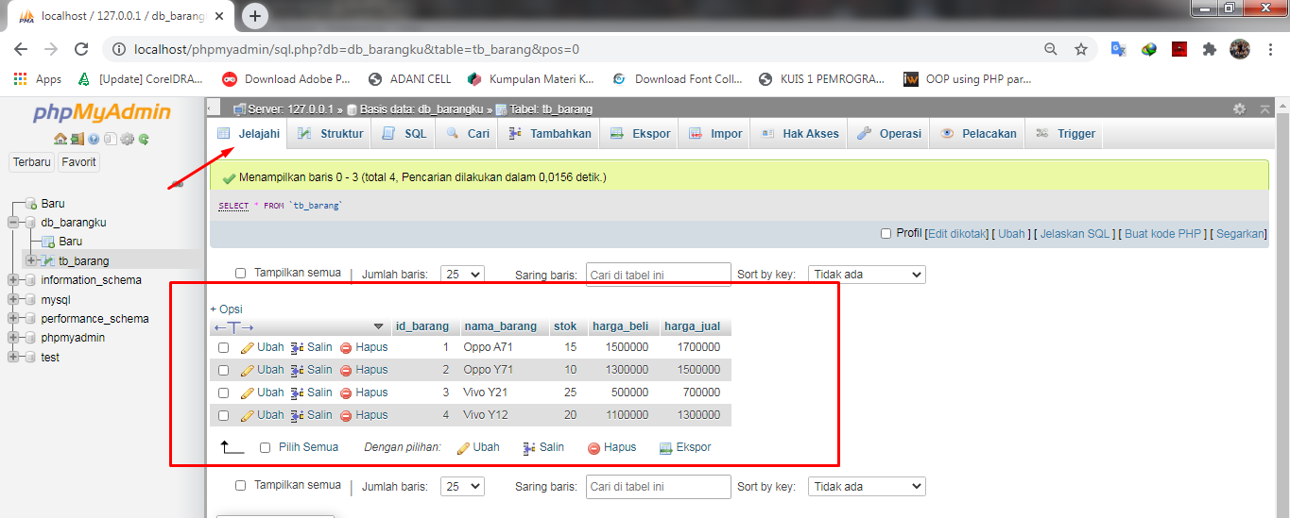Click the page settings gear top right
Viewport: 1290px width, 518px height.
(x=1239, y=109)
